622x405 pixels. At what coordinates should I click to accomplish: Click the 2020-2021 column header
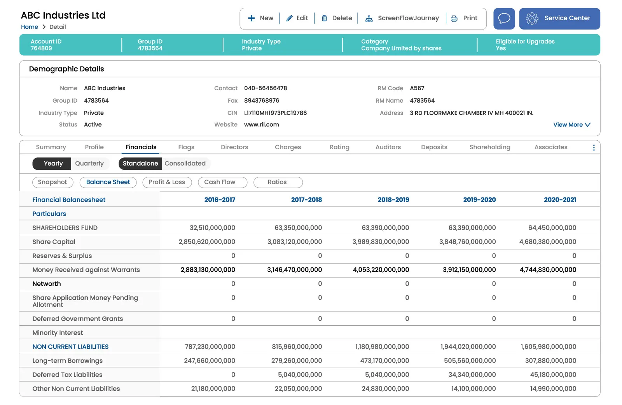coord(560,200)
